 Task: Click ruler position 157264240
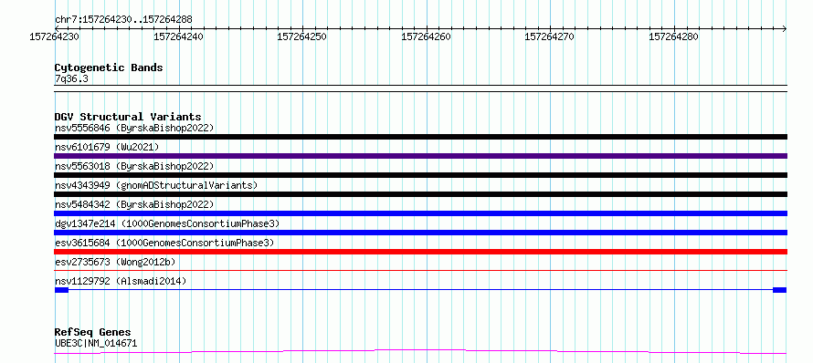tap(179, 36)
